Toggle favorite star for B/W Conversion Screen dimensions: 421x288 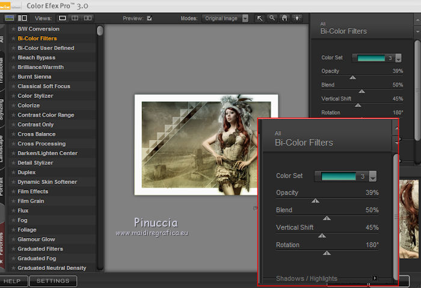click(x=13, y=29)
